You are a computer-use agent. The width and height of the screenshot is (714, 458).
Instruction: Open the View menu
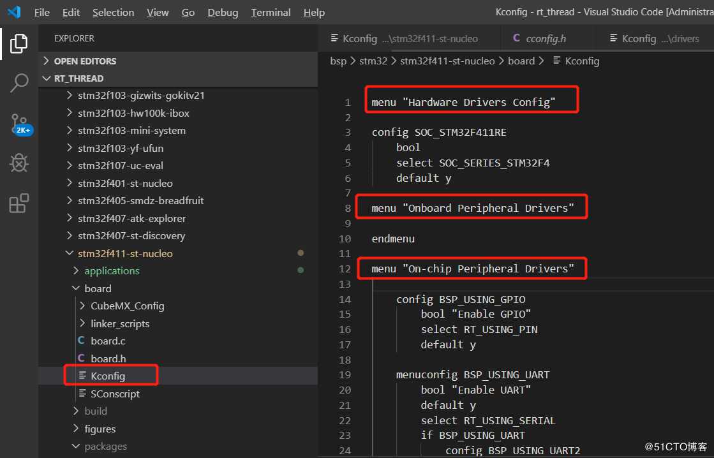(158, 12)
